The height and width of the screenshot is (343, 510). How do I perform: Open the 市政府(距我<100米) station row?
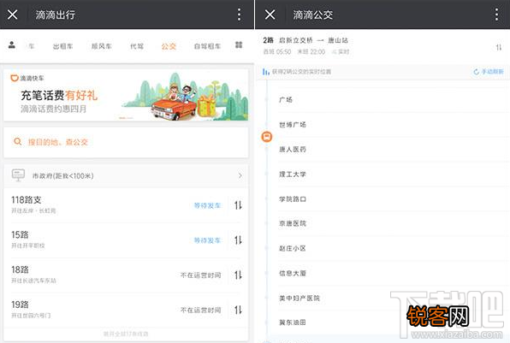pos(126,175)
